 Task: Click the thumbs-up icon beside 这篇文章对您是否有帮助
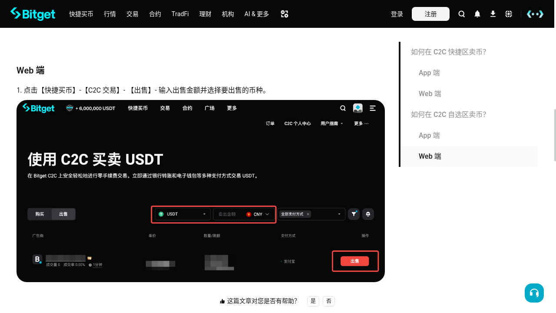[x=222, y=301]
